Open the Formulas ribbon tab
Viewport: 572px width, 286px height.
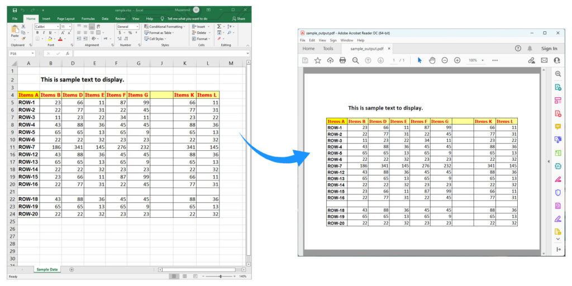89,18
